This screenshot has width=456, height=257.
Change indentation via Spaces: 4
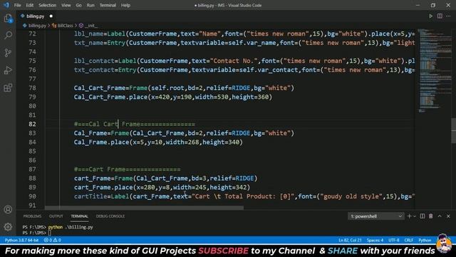click(375, 240)
